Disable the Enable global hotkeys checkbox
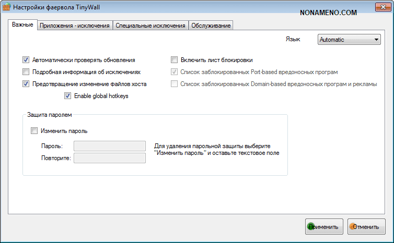The image size is (394, 243). [67, 96]
